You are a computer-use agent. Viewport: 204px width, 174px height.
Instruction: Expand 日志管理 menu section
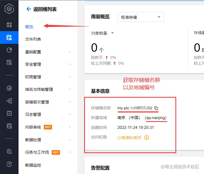(48, 114)
